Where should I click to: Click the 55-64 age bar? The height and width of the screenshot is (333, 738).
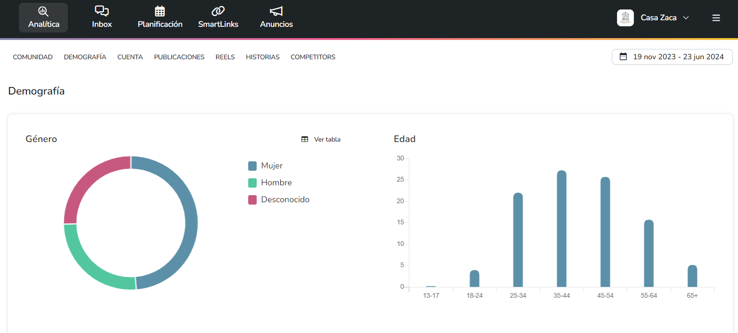pyautogui.click(x=649, y=254)
